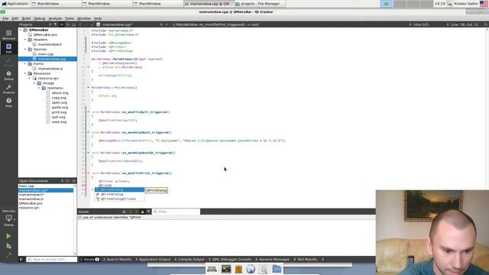Image resolution: width=489 pixels, height=275 pixels.
Task: Collapse the /image prefix node
Action: pos(34,83)
